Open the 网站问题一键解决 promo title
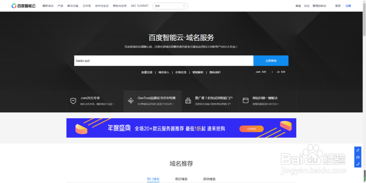Image resolution: width=366 pixels, height=183 pixels. pos(265,98)
